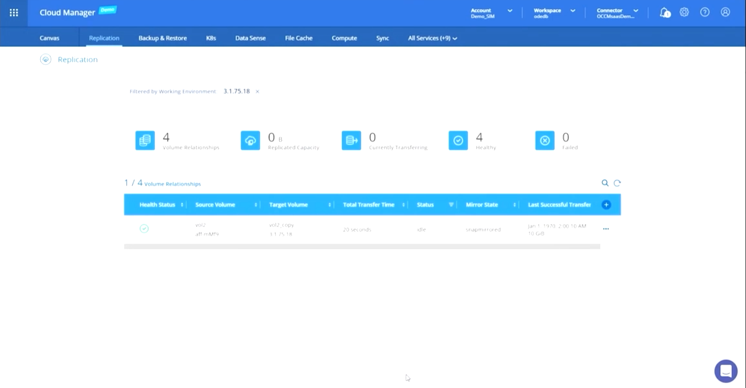Click the 3.1.75.18 filter value
This screenshot has height=388, width=746.
tap(237, 91)
